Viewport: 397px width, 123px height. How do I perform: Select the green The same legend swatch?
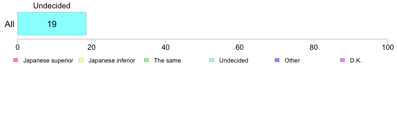coord(146,60)
